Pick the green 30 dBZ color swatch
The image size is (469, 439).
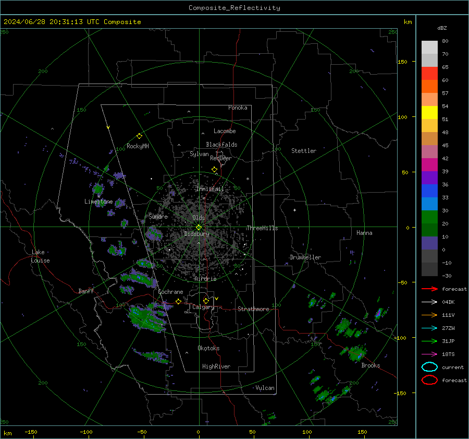[429, 217]
